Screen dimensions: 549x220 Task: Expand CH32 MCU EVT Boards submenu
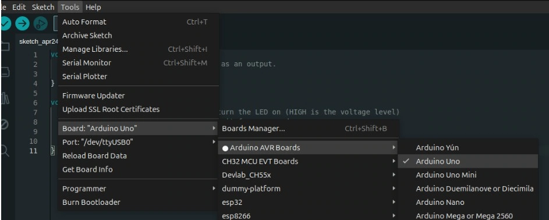coord(308,161)
